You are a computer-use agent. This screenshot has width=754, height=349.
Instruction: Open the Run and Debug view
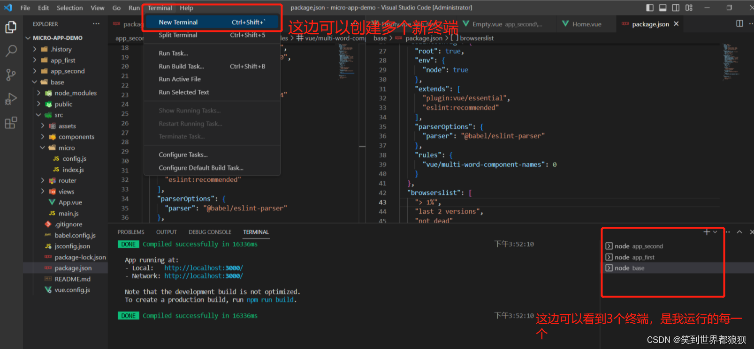pos(11,99)
